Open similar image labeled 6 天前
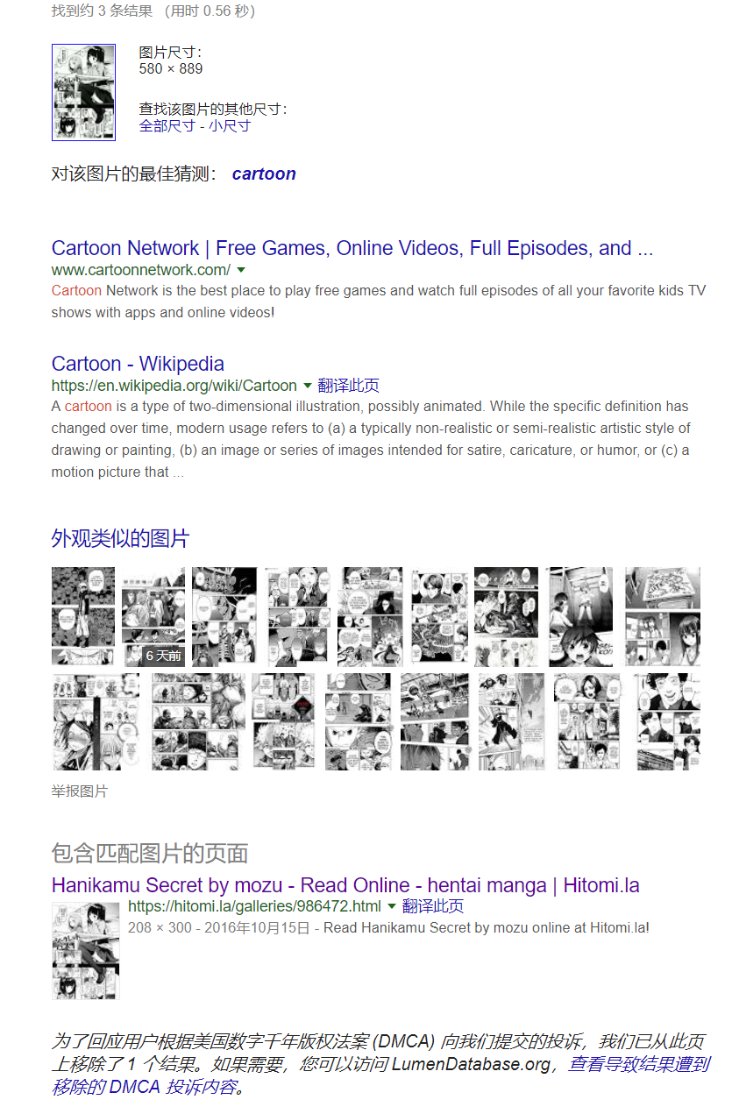732x1114 pixels. click(153, 616)
